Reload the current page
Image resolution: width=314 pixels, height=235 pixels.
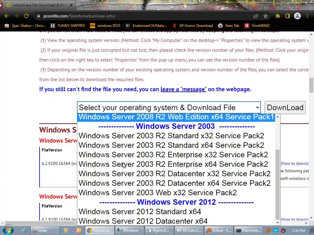coord(26,16)
